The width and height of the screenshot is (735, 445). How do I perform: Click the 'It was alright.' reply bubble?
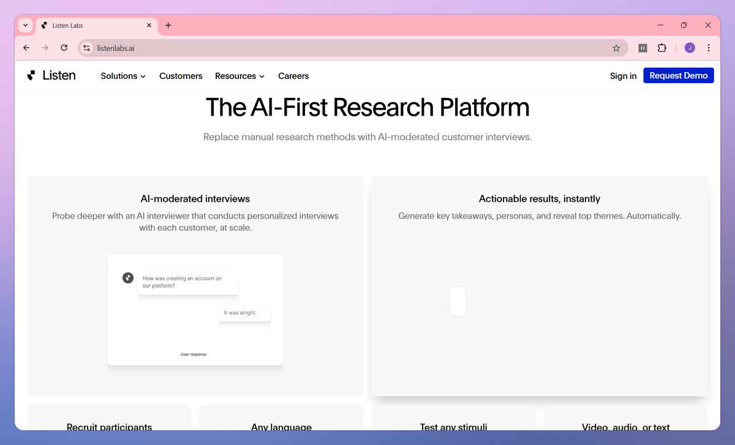tap(245, 313)
